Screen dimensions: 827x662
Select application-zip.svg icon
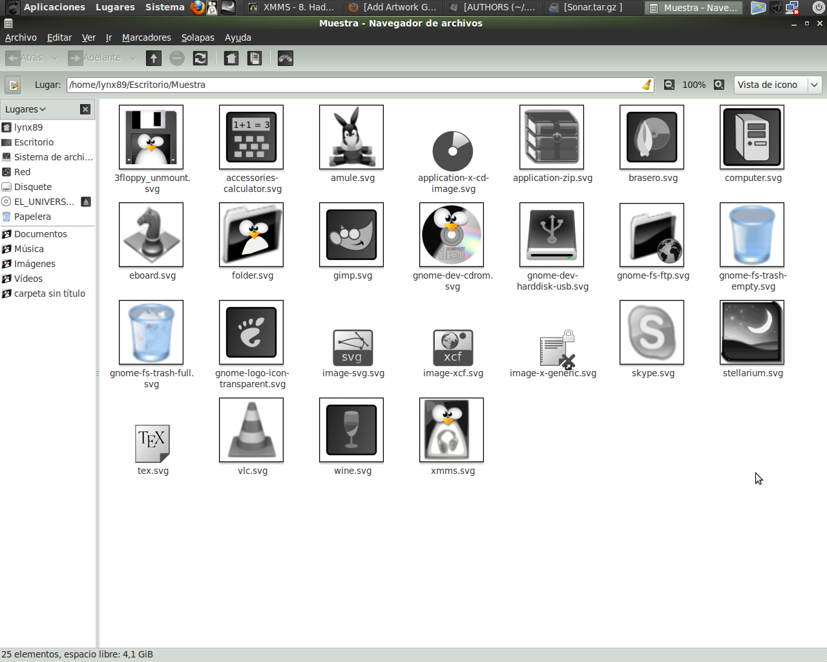[552, 137]
